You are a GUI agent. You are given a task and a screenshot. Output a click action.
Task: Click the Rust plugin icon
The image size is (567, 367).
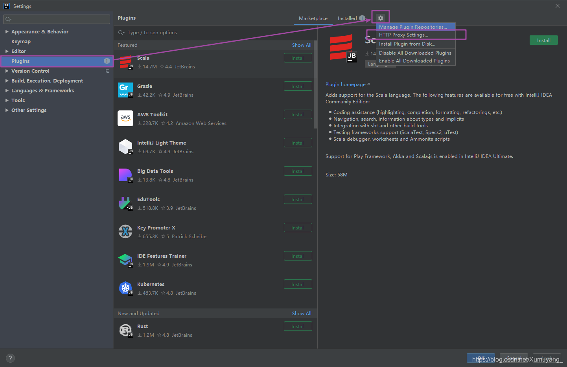pos(125,330)
